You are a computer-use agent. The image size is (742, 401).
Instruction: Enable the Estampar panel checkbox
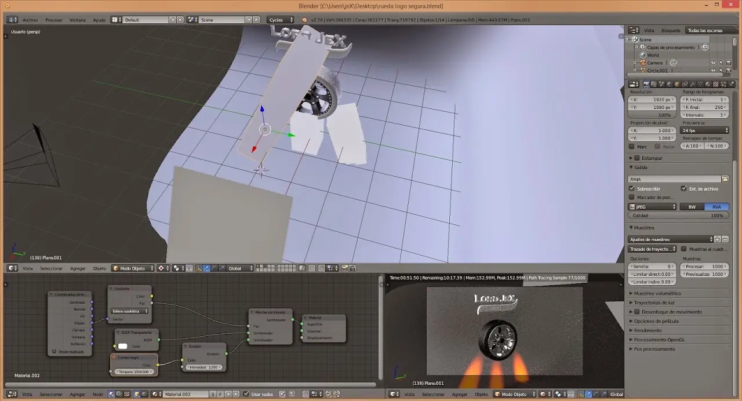637,158
